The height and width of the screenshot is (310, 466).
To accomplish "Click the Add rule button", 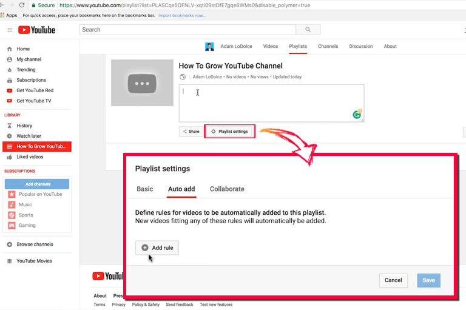I will pyautogui.click(x=157, y=248).
